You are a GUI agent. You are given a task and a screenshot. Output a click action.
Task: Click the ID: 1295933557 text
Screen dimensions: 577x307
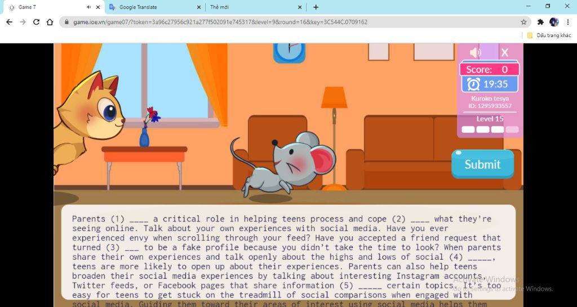pyautogui.click(x=490, y=106)
